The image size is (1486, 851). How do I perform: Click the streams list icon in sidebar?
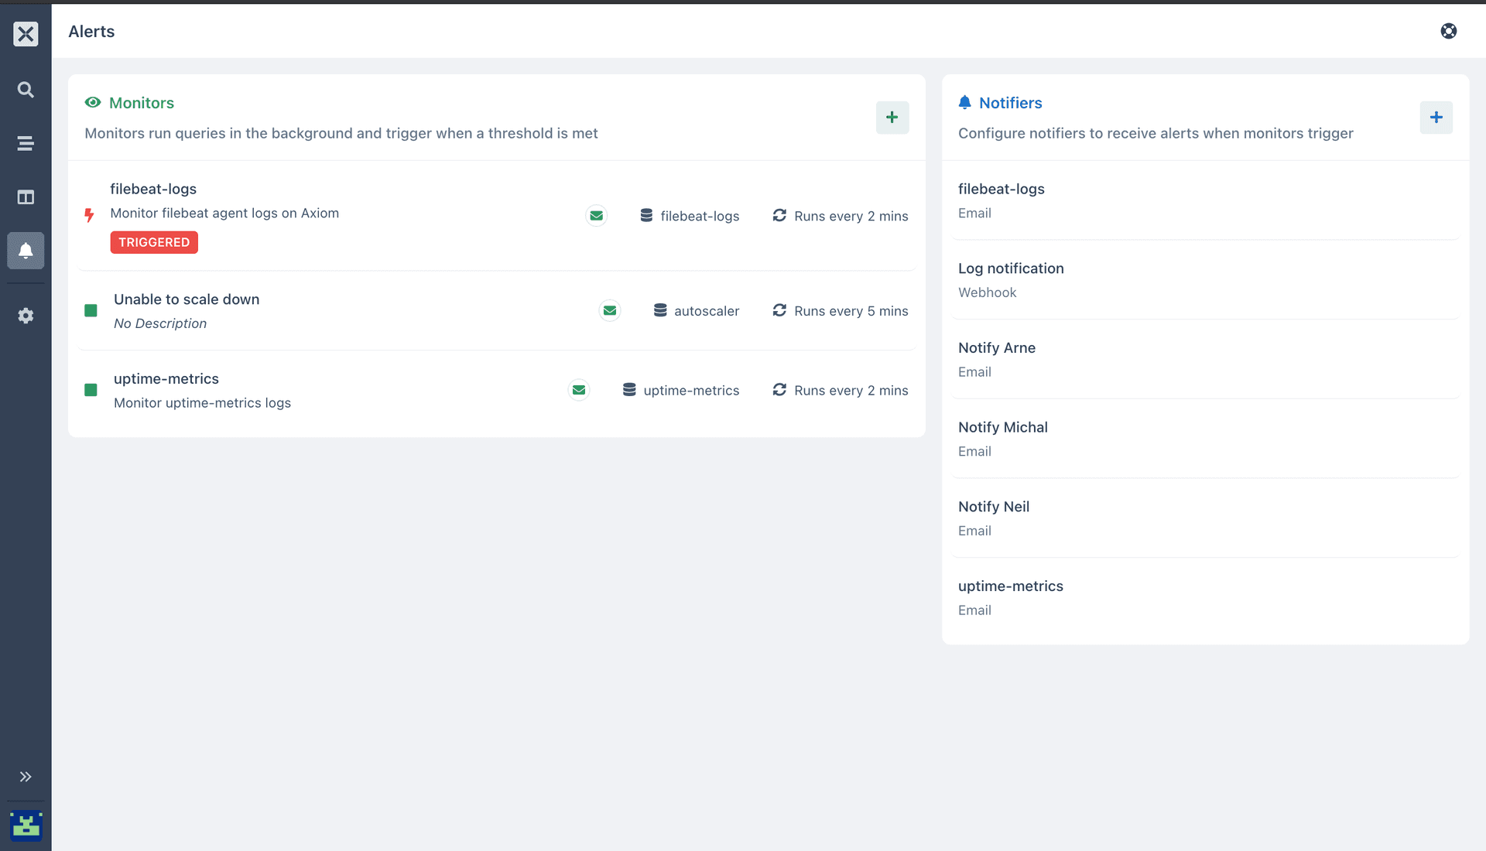pyautogui.click(x=26, y=143)
